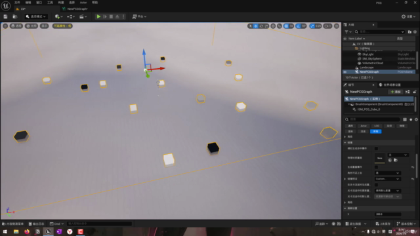Toggle the Details panel lock icon
This screenshot has width=420, height=236.
pyautogui.click(x=414, y=92)
